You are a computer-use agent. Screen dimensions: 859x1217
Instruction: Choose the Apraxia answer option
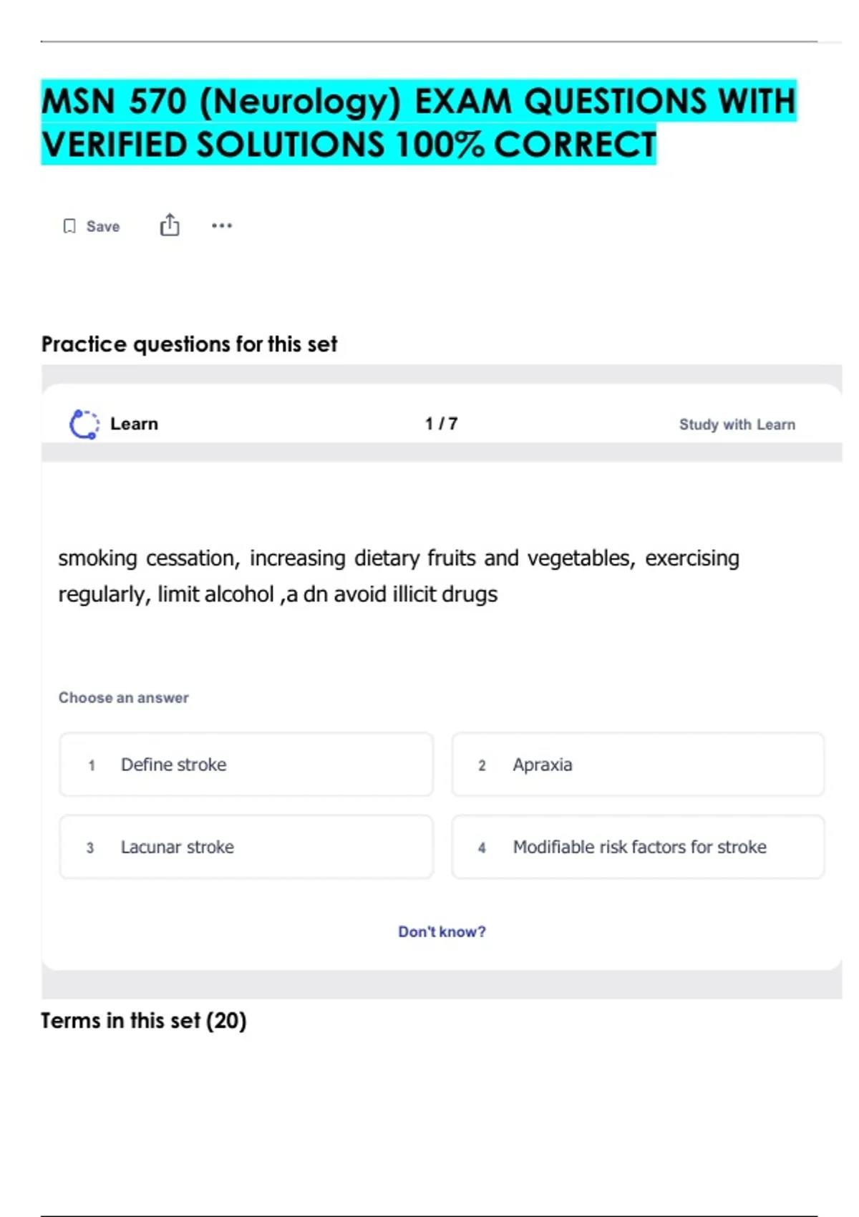tap(637, 765)
